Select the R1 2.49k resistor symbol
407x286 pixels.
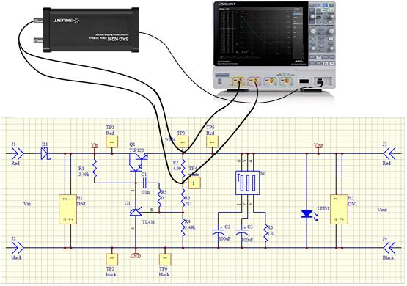tap(95, 168)
